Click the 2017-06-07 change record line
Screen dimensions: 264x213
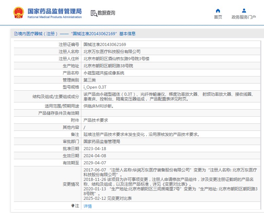click(170, 172)
